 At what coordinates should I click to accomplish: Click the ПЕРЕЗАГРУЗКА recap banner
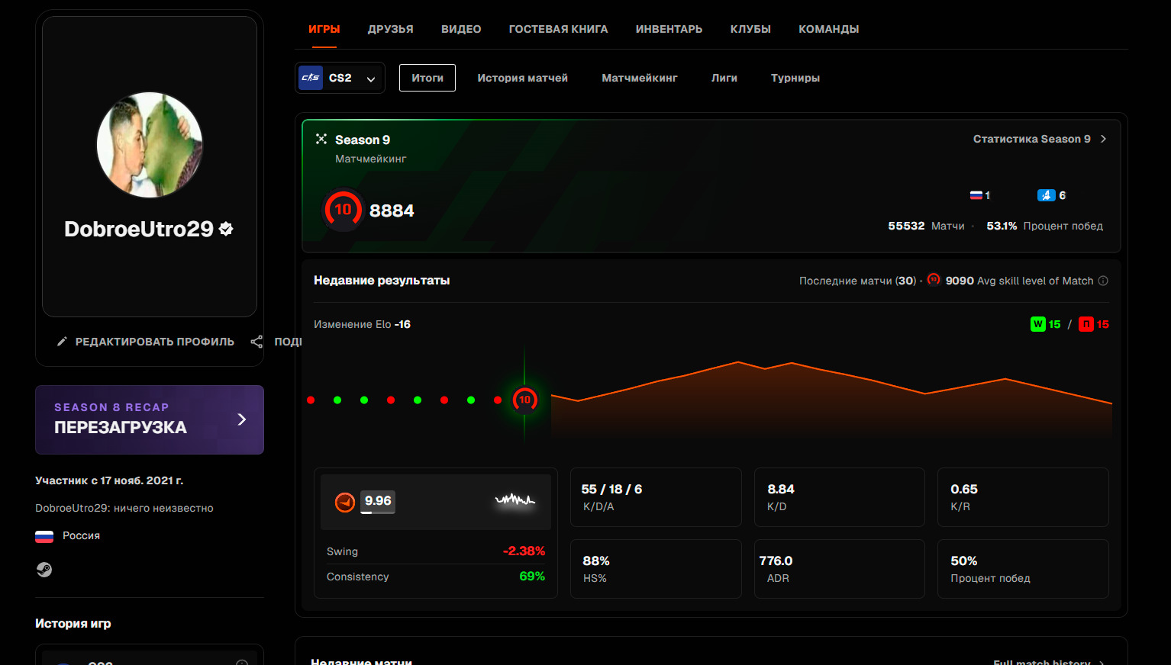(150, 419)
